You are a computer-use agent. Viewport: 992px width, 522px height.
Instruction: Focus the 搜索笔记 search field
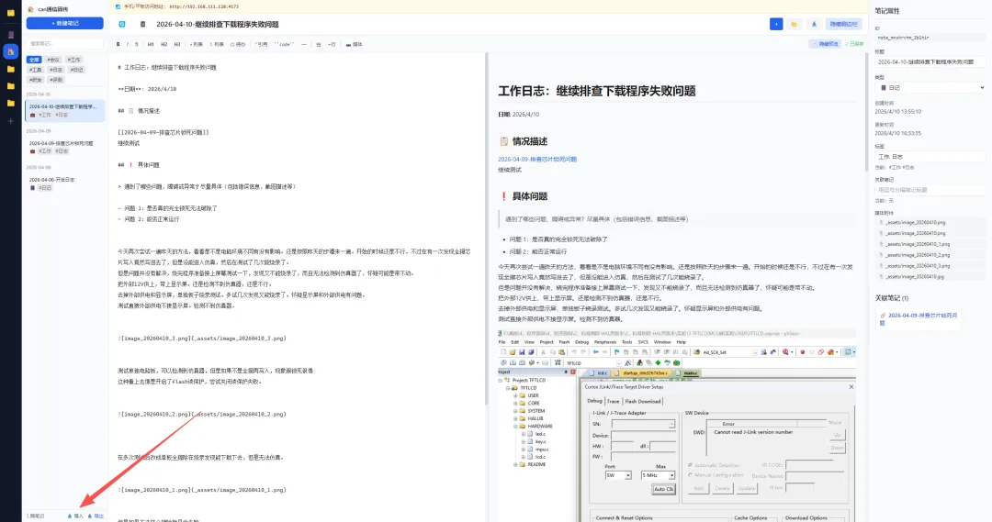pyautogui.click(x=64, y=44)
